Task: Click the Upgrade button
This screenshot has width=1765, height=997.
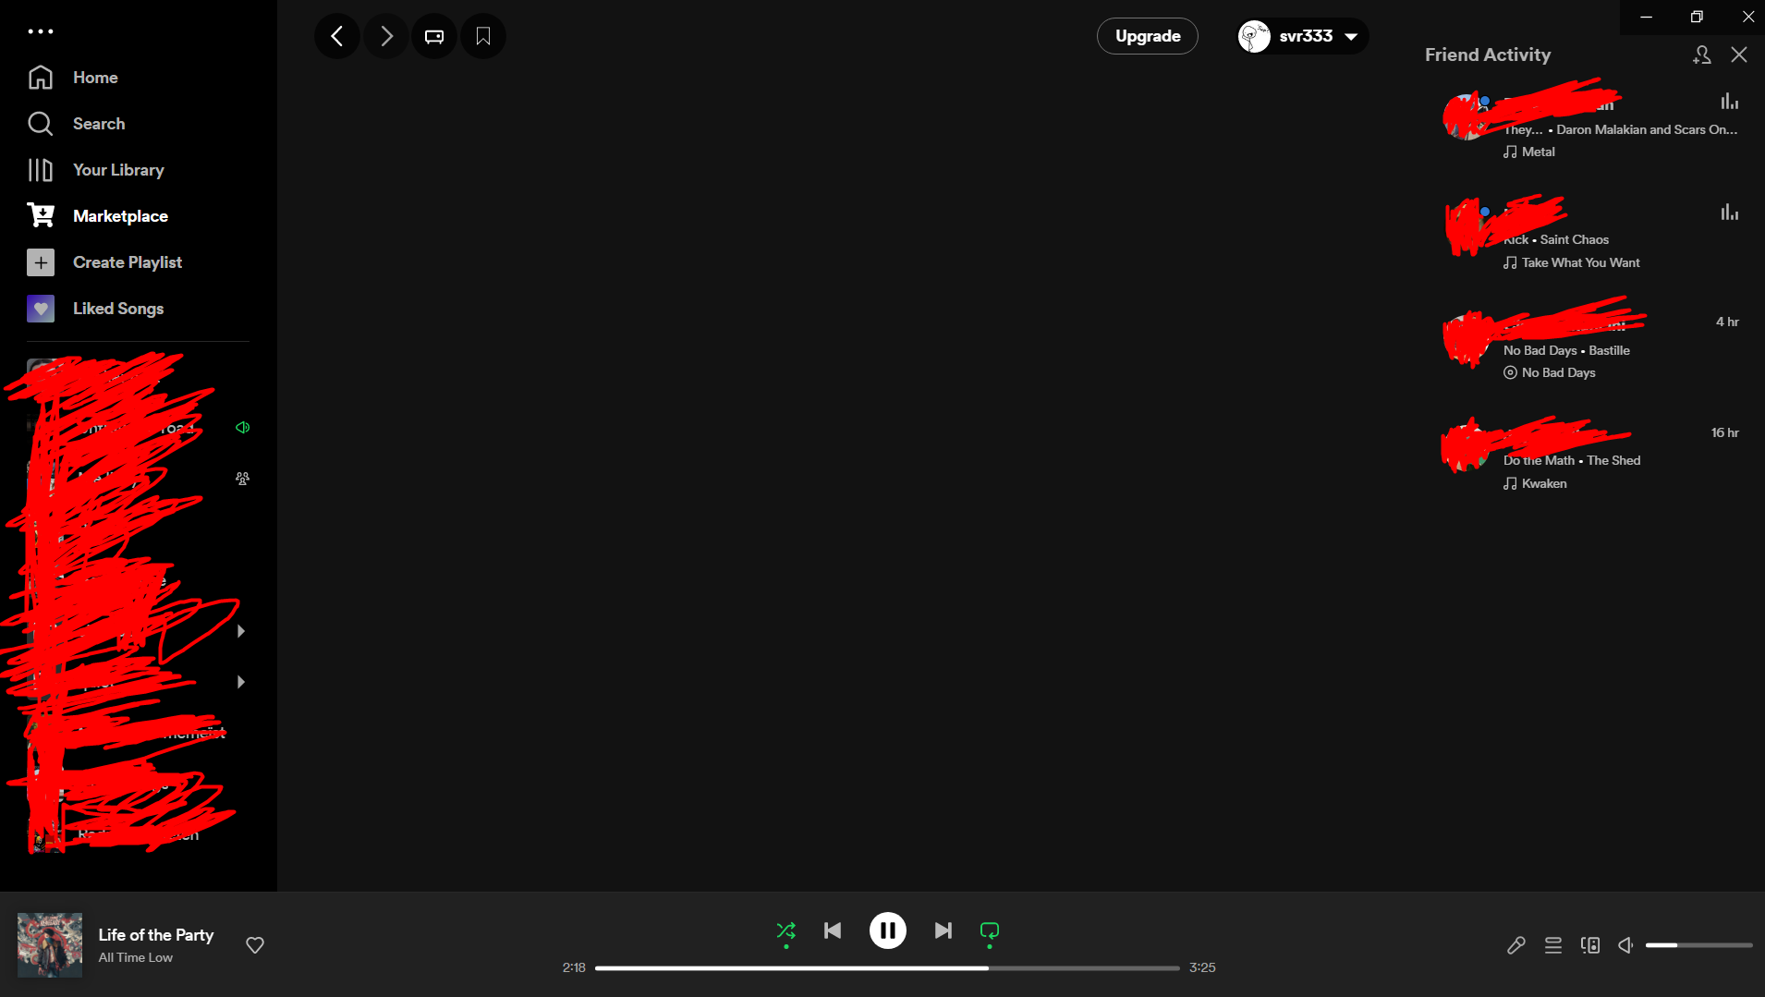Action: 1148,36
